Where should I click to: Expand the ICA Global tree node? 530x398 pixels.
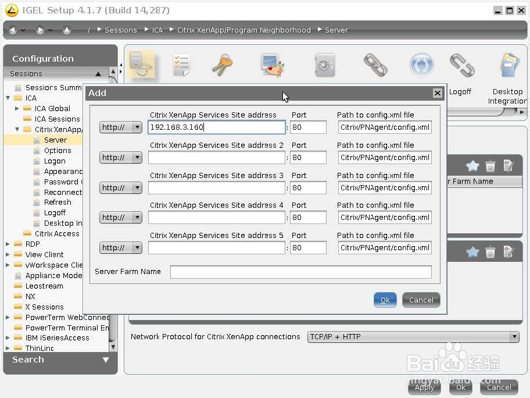pos(17,109)
